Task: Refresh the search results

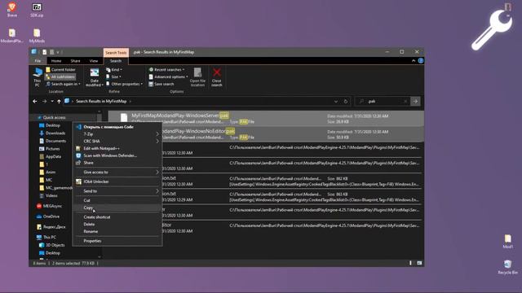Action: (346, 101)
